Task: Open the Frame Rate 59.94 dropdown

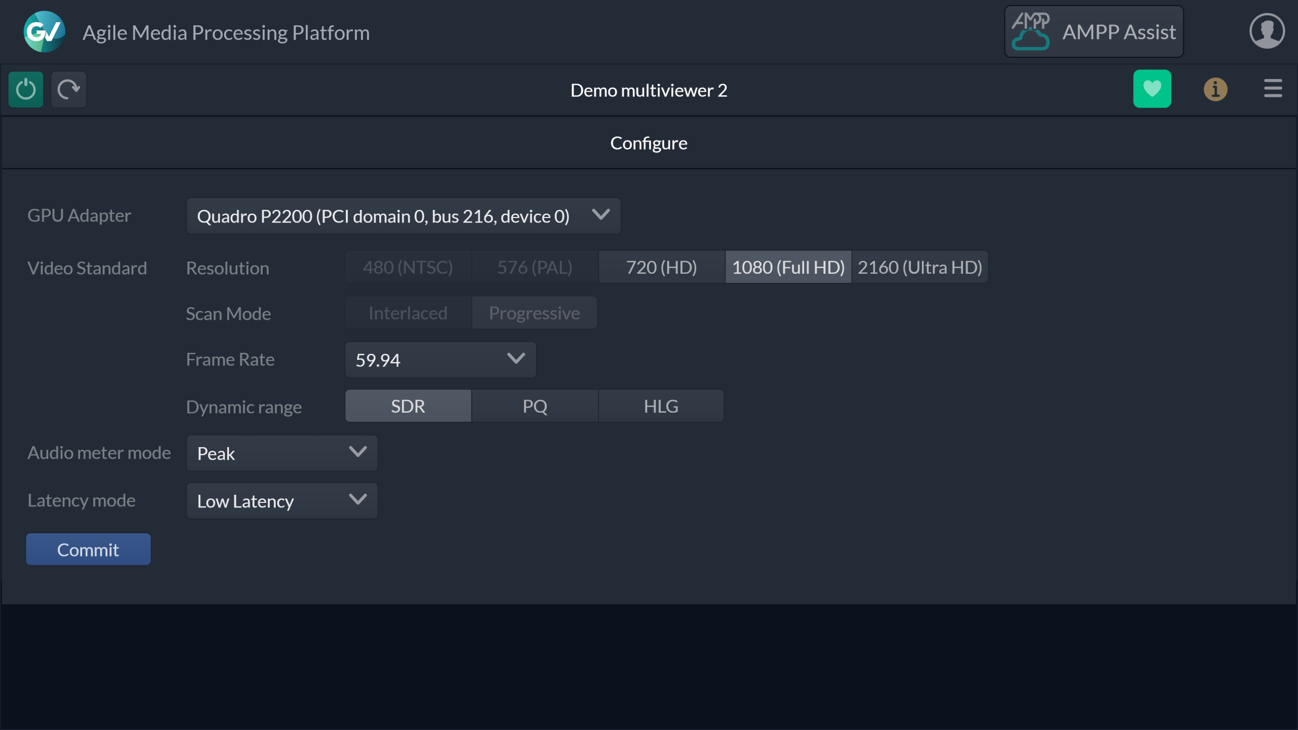Action: point(441,360)
